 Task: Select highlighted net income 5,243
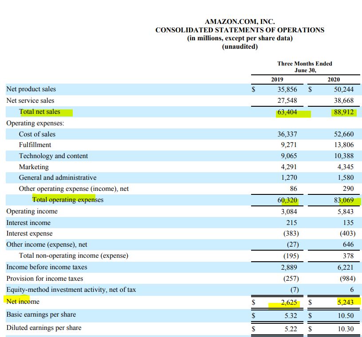[x=346, y=302]
